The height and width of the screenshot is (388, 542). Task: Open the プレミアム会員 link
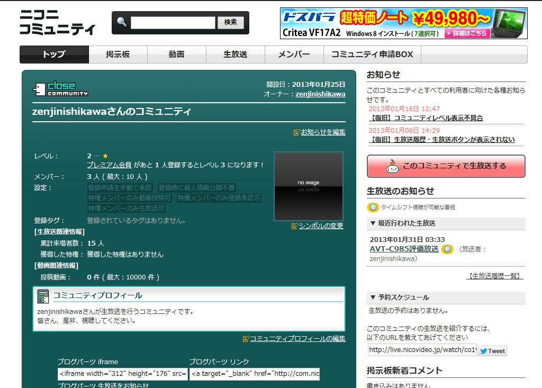[x=109, y=165]
